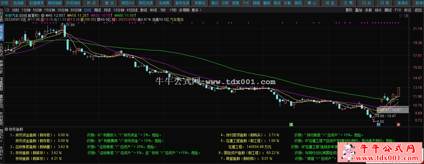Select the 1分钟 period
Viewport: 424px width, 164px height.
point(26,10)
